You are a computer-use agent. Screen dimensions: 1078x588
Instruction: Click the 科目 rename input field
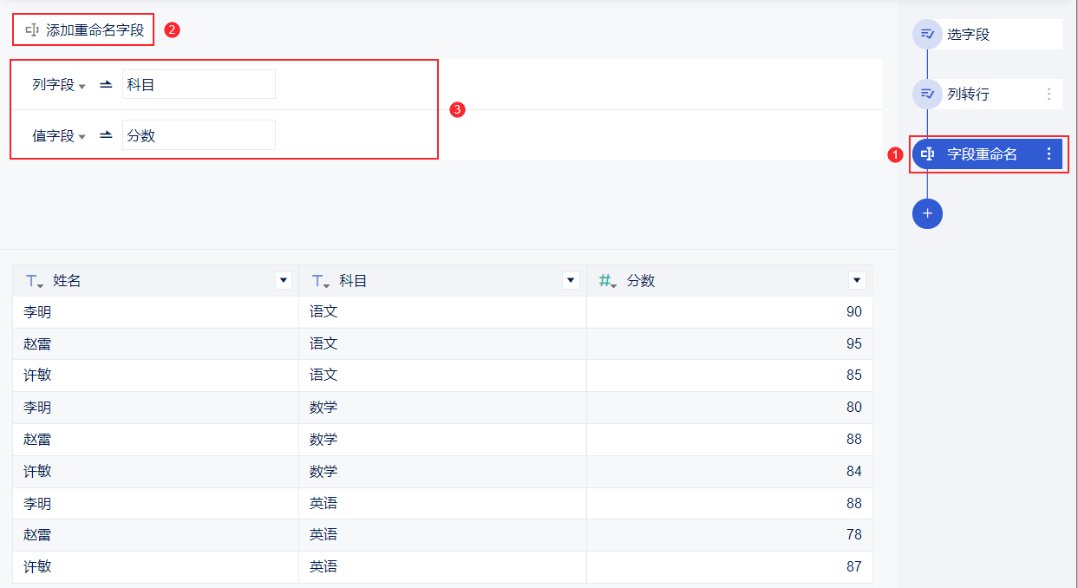point(199,84)
